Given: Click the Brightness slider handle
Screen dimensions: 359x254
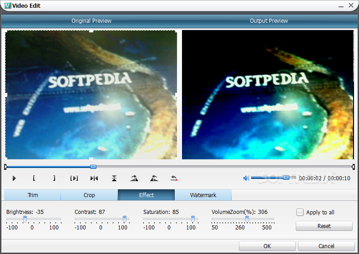Looking at the screenshot, I should coord(25,219).
